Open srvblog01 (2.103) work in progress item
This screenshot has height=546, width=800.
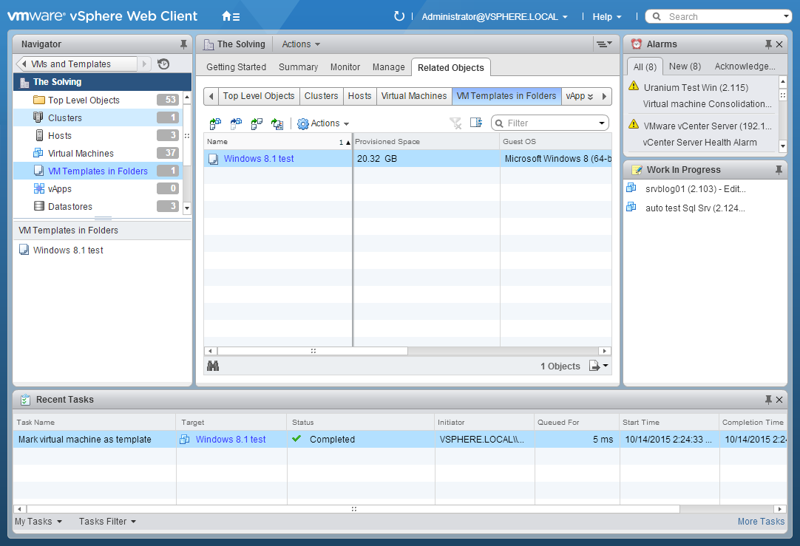tap(695, 188)
